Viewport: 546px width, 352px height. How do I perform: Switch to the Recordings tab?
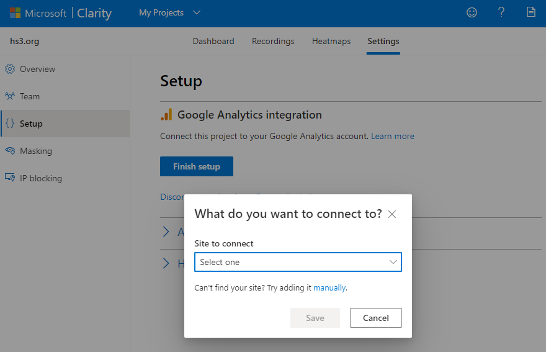coord(273,41)
